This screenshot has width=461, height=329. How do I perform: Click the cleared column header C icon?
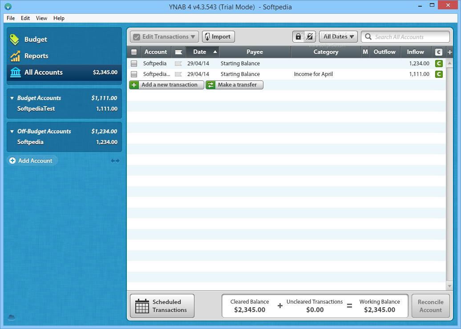(438, 52)
